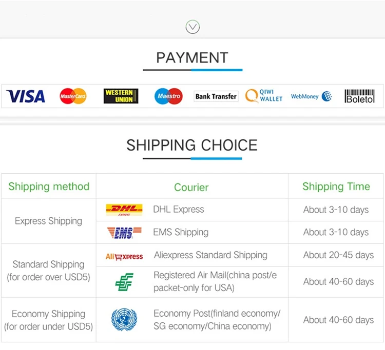Click the Shipping method column header
The image size is (385, 350).
[49, 187]
